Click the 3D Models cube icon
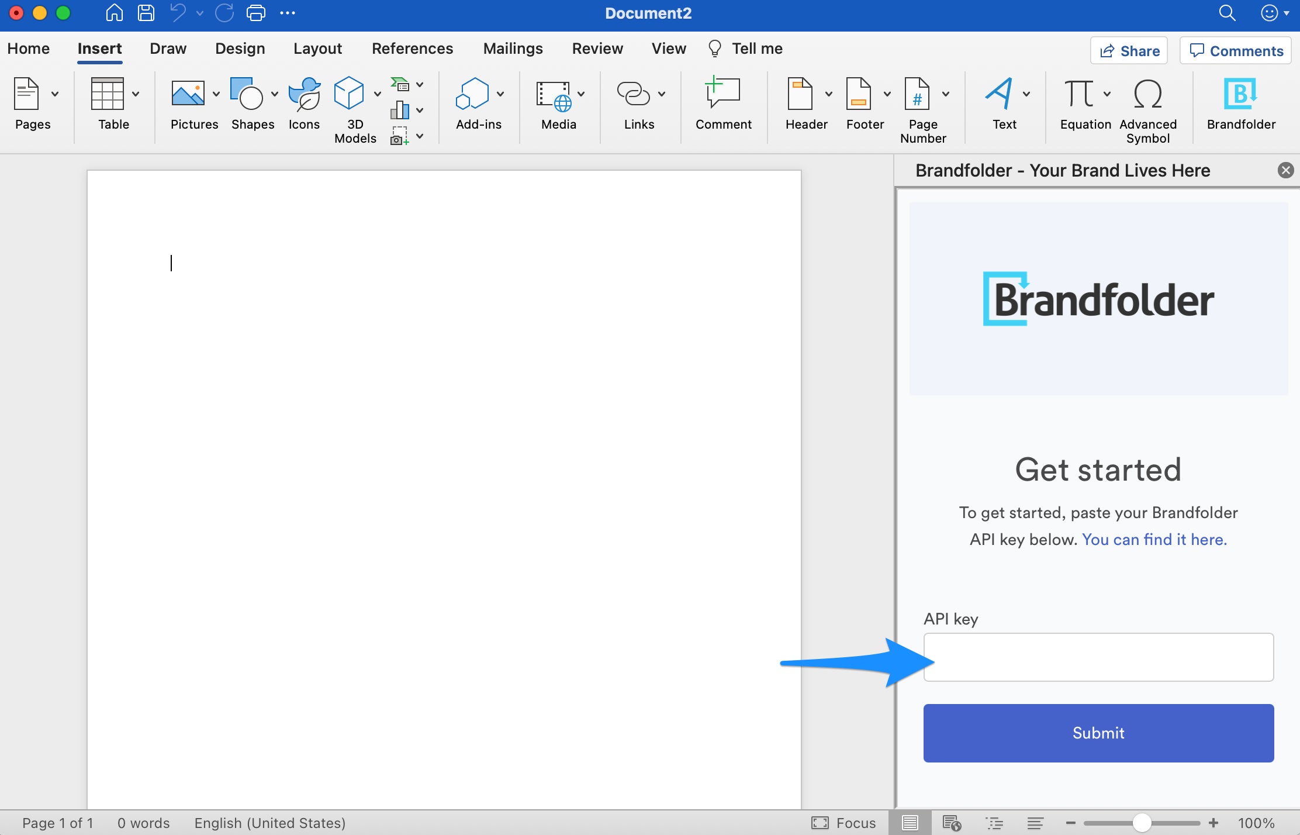The image size is (1300, 835). coord(349,94)
